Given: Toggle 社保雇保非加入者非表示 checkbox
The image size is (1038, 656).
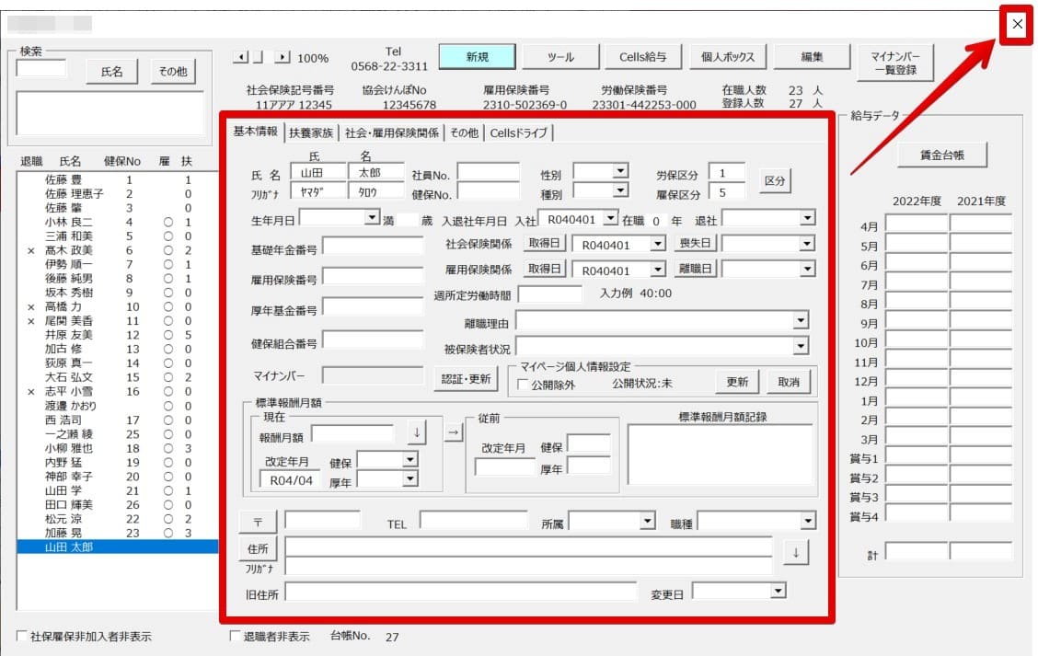Looking at the screenshot, I should [x=22, y=636].
